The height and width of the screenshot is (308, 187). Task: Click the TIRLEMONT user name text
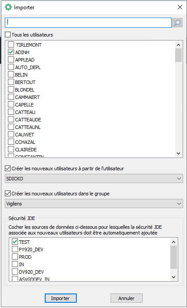(29, 45)
